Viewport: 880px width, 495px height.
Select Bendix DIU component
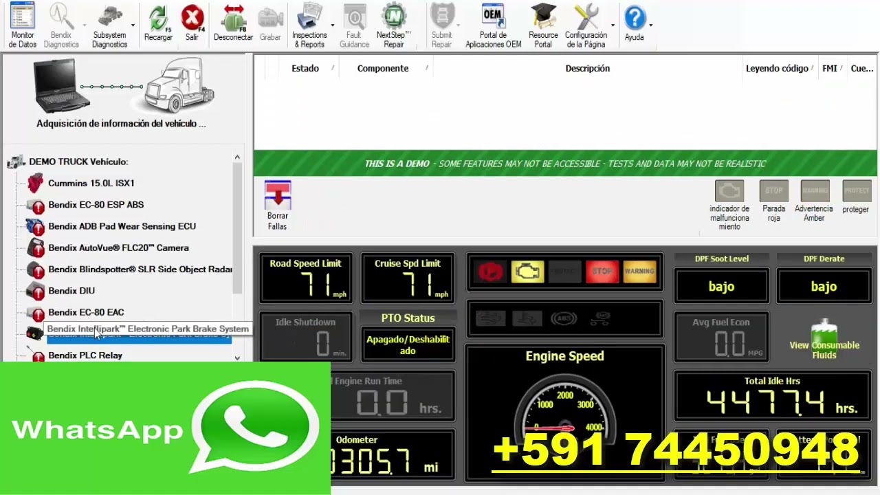[71, 291]
